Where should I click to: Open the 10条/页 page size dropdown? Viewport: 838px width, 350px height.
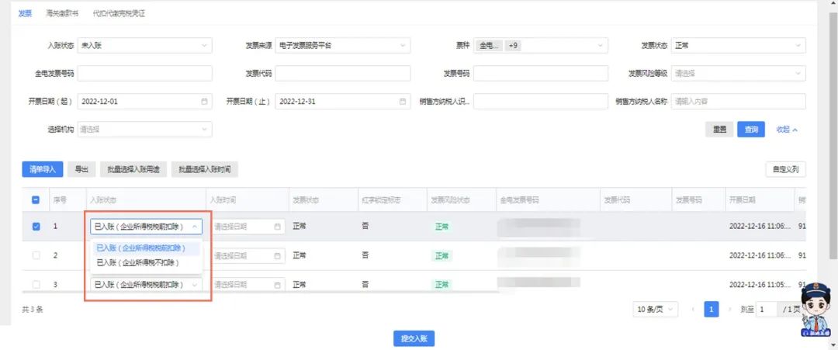click(x=657, y=310)
